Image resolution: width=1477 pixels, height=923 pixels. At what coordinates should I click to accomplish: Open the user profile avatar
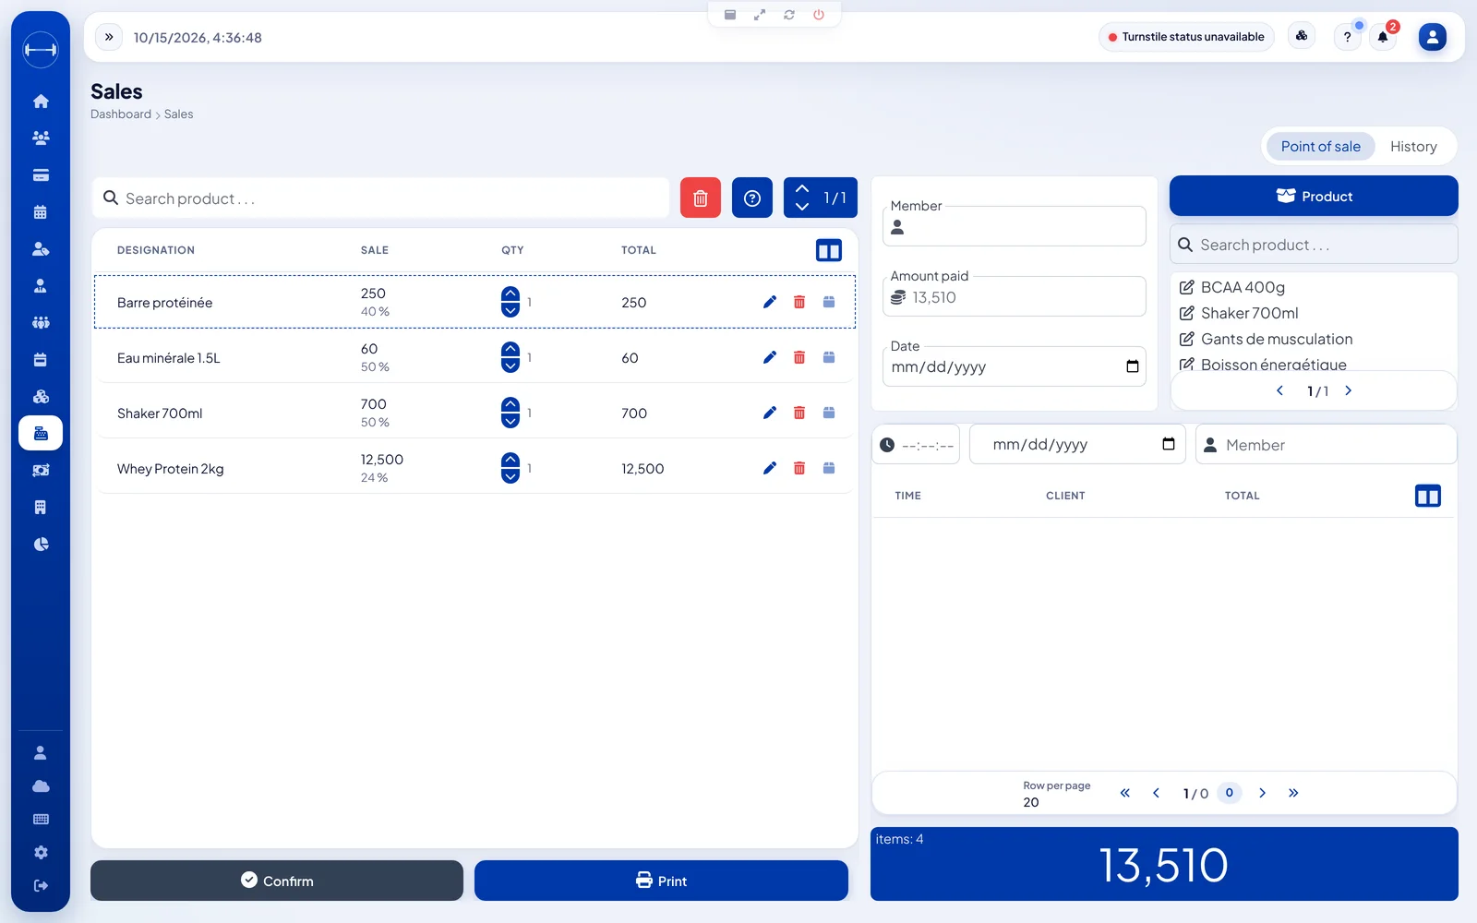point(1433,37)
